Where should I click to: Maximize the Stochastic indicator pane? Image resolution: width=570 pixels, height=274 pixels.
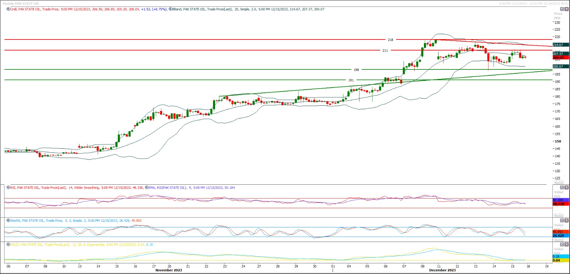tap(562, 221)
